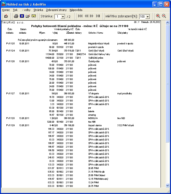
Task: Click the 'Tisknuto: 28.10.2012' print date text
Action: 150,22
